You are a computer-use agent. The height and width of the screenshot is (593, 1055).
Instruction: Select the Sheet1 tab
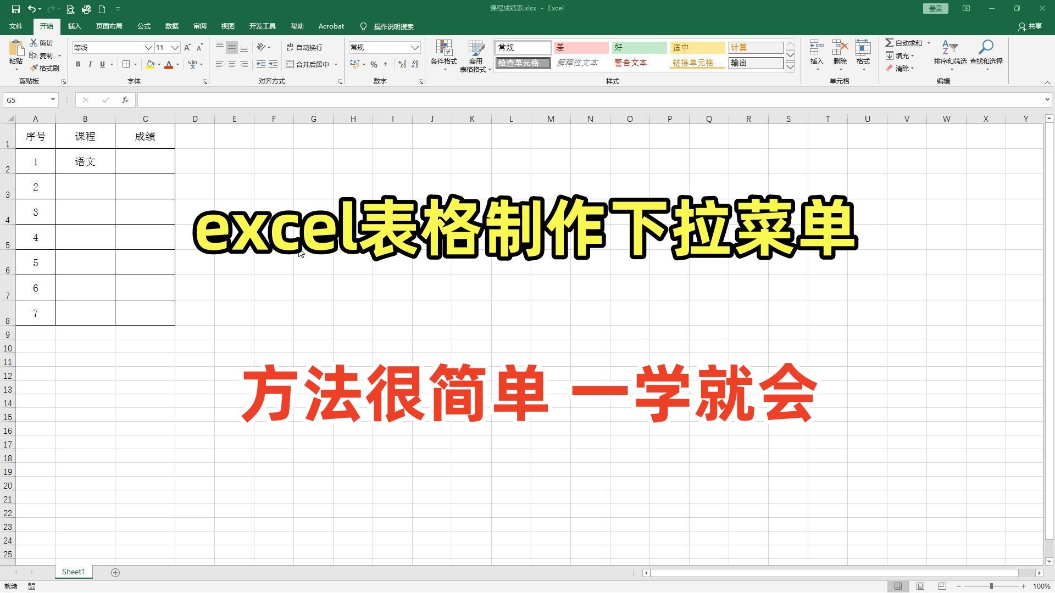[74, 572]
